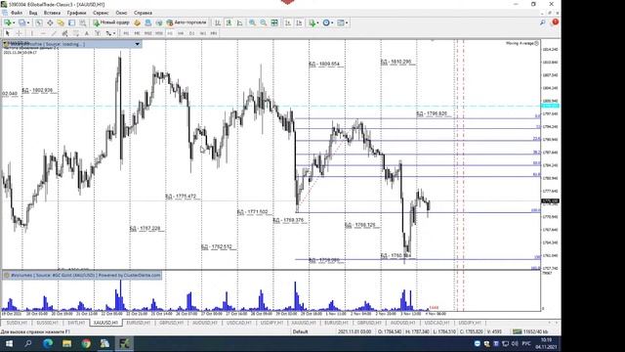Select the Equidistant Channel tool
Screen dimensions: 625x352
64,33
